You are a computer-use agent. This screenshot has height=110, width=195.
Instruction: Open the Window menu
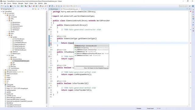click(x=41, y=3)
